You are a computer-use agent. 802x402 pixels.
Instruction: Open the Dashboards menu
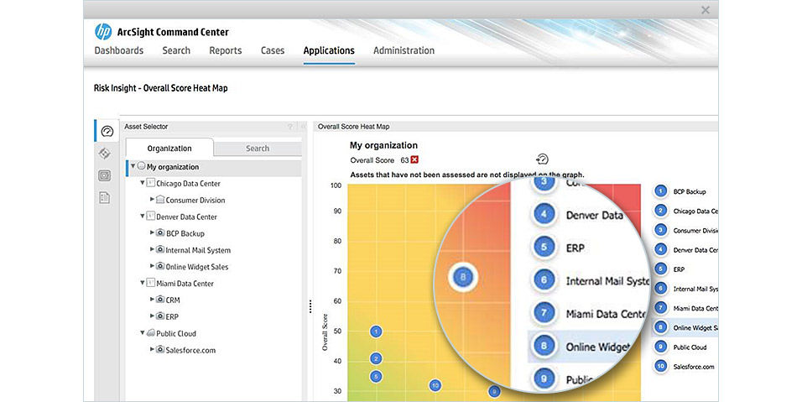[118, 50]
